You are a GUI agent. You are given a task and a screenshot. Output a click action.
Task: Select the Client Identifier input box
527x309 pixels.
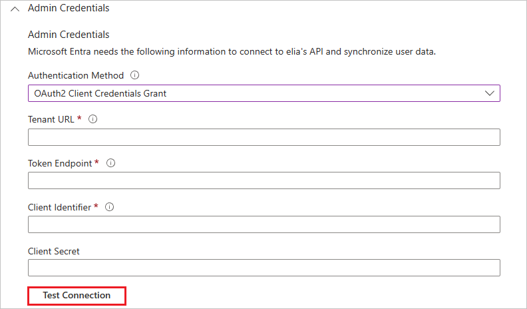click(x=264, y=224)
